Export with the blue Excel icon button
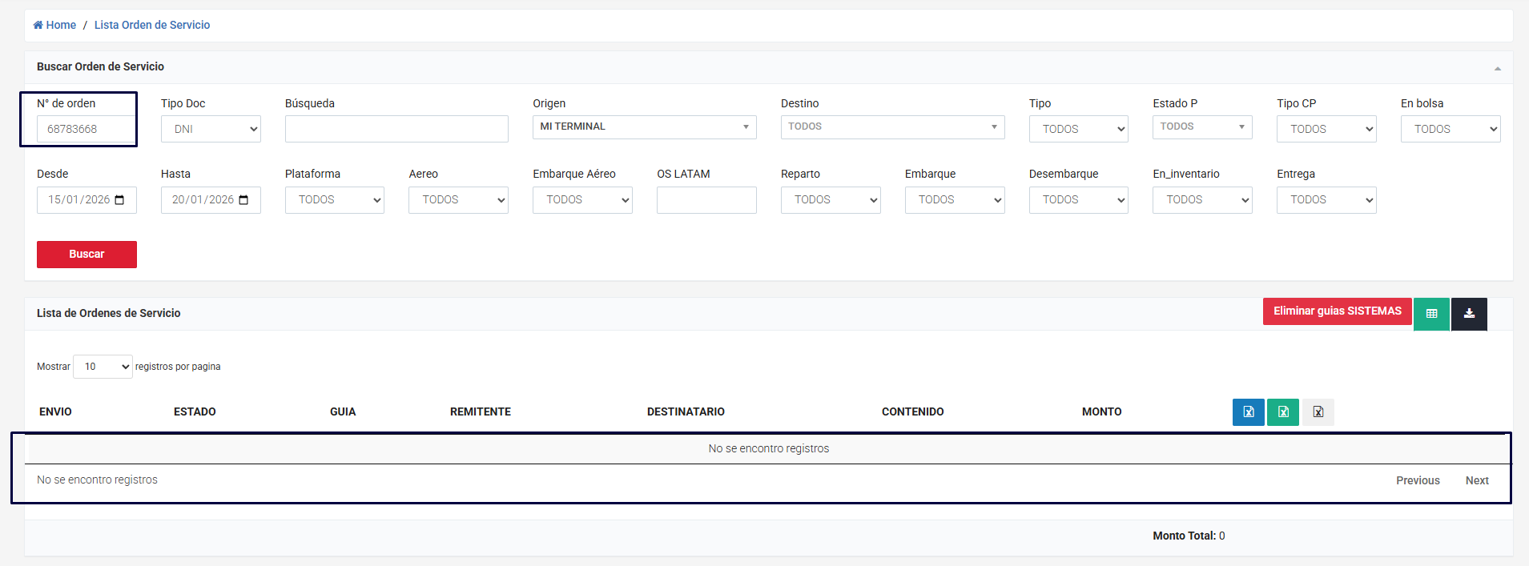1529x566 pixels. 1248,412
